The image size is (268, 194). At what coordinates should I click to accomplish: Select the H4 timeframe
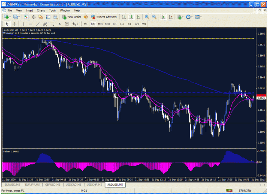click(x=122, y=24)
